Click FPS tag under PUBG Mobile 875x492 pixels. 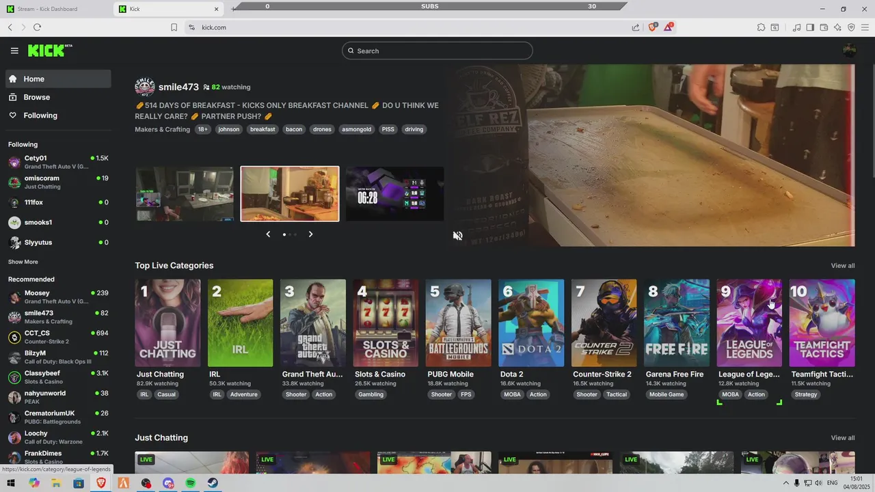tap(466, 394)
